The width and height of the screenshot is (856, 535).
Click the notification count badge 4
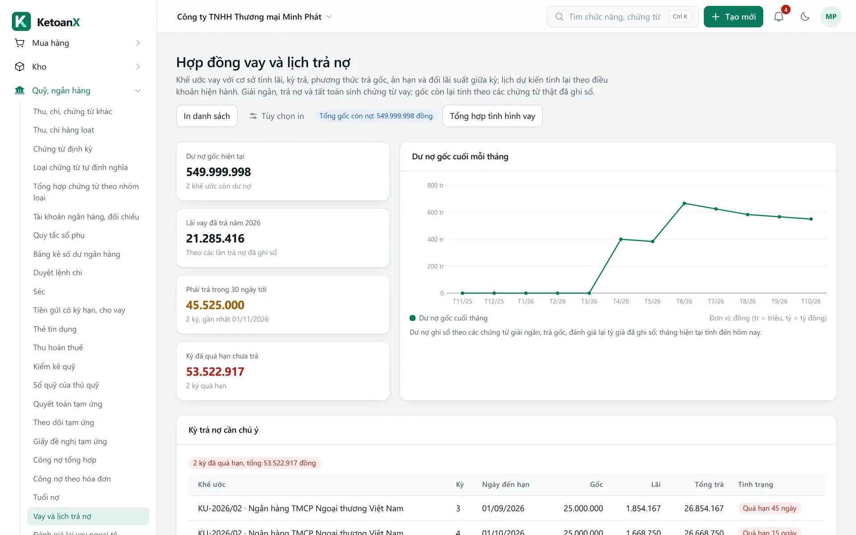click(786, 10)
